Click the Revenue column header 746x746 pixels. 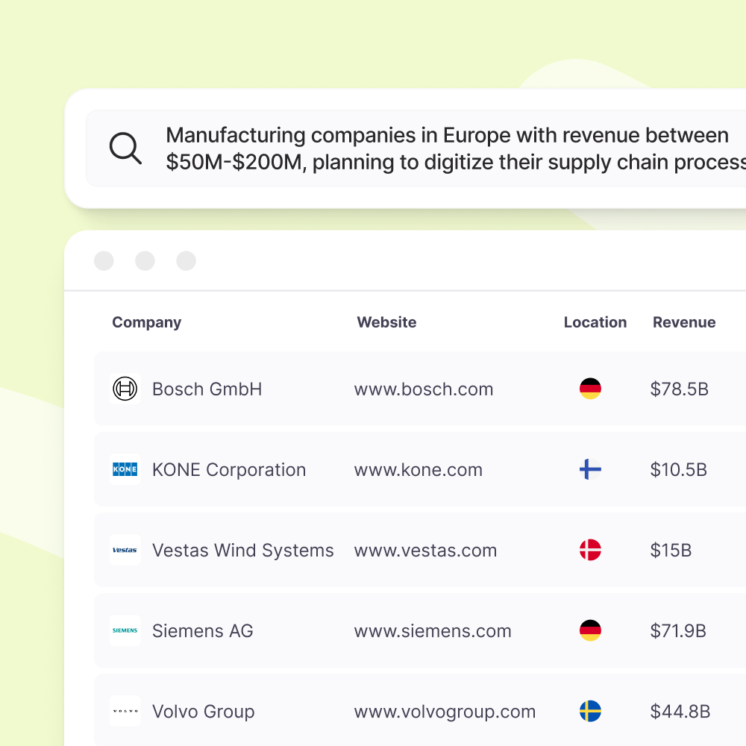[684, 322]
